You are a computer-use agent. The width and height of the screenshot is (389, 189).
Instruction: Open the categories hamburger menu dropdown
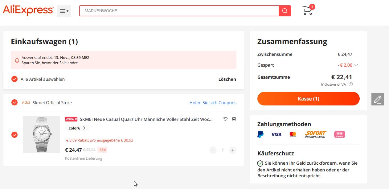pos(64,11)
